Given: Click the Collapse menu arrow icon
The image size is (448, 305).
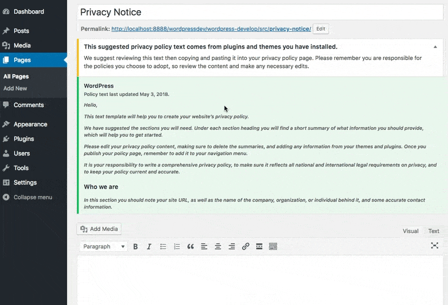Looking at the screenshot, I should (x=6, y=197).
